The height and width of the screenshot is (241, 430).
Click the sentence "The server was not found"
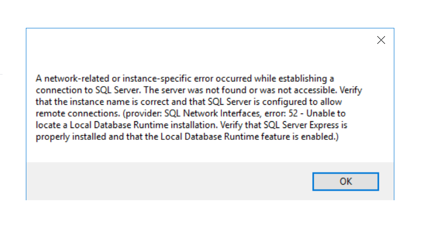coord(195,90)
